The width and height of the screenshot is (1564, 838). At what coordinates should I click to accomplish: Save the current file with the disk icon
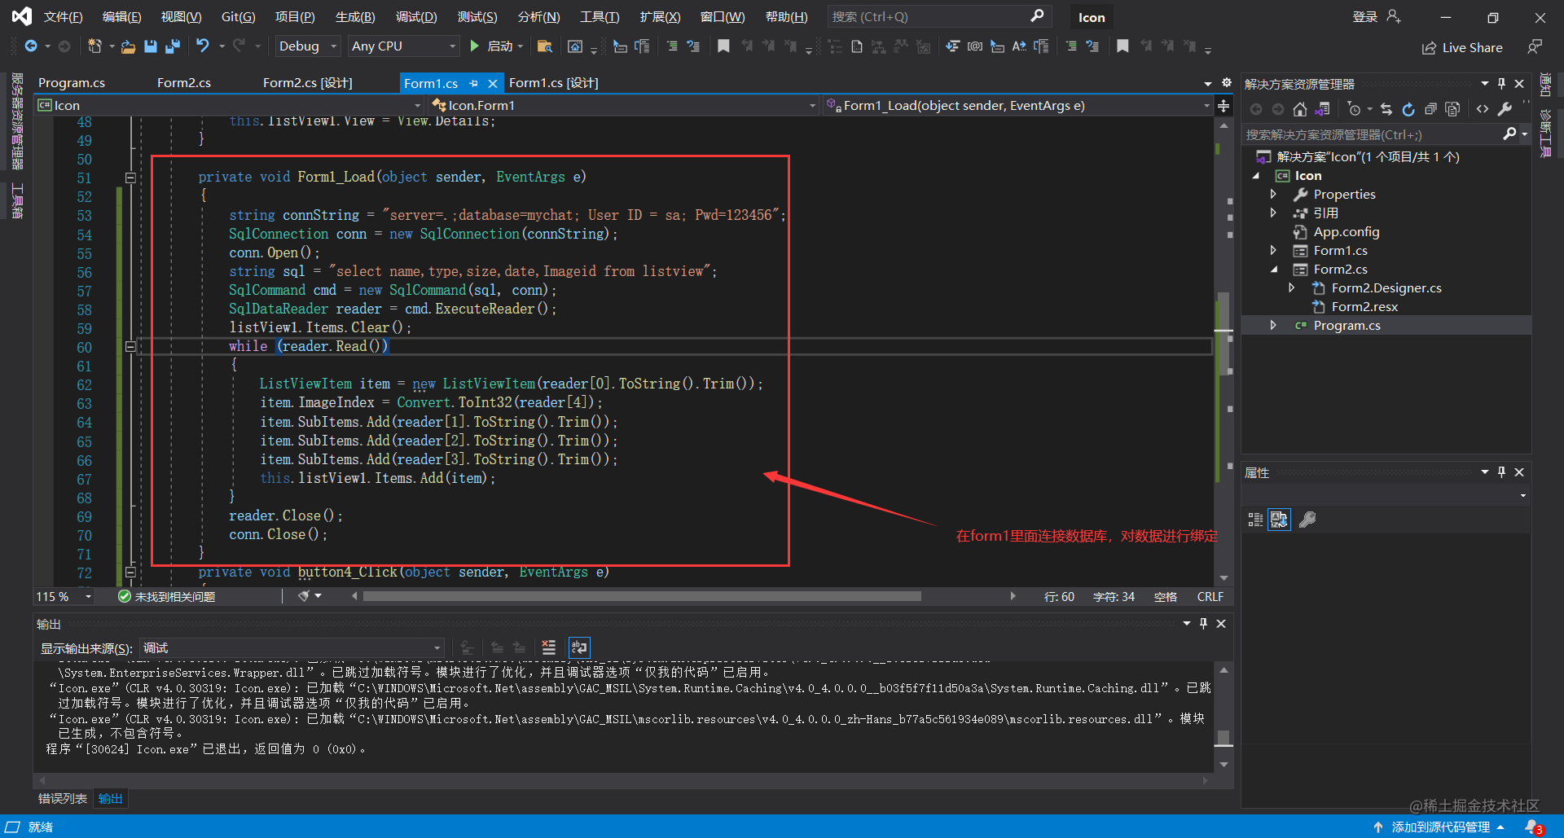coord(150,46)
